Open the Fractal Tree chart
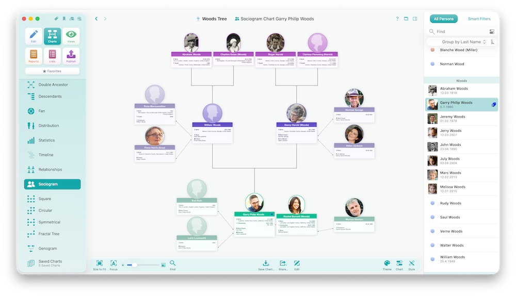Image resolution: width=516 pixels, height=296 pixels. click(x=49, y=234)
